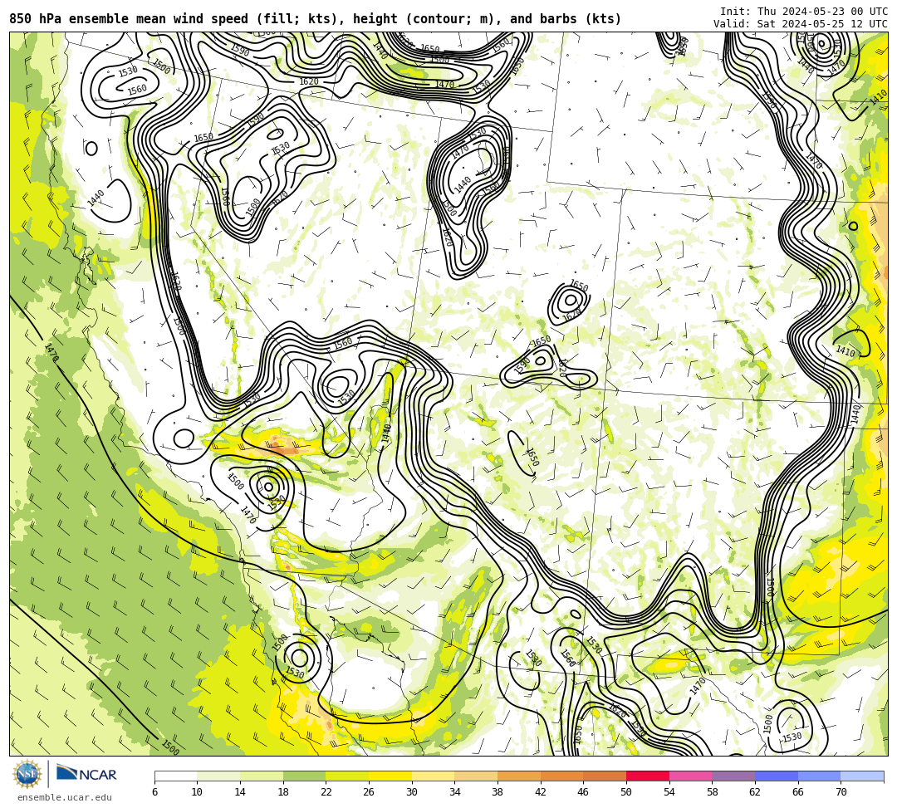The height and width of the screenshot is (808, 897).
Task: Click the colorbar tick label 30
Action: tap(411, 792)
